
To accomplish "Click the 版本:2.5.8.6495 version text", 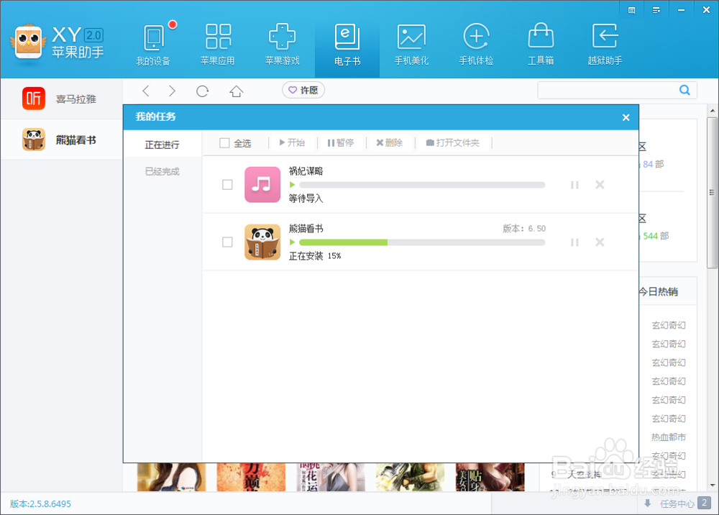I will pyautogui.click(x=40, y=503).
